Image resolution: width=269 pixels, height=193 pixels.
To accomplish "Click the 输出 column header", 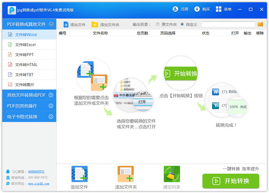I will pos(247,33).
